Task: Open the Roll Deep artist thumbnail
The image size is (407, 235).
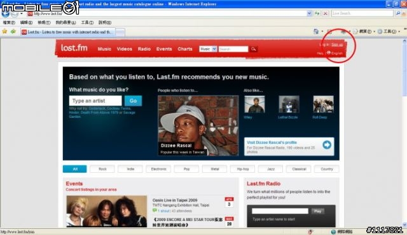Action: pos(323,104)
